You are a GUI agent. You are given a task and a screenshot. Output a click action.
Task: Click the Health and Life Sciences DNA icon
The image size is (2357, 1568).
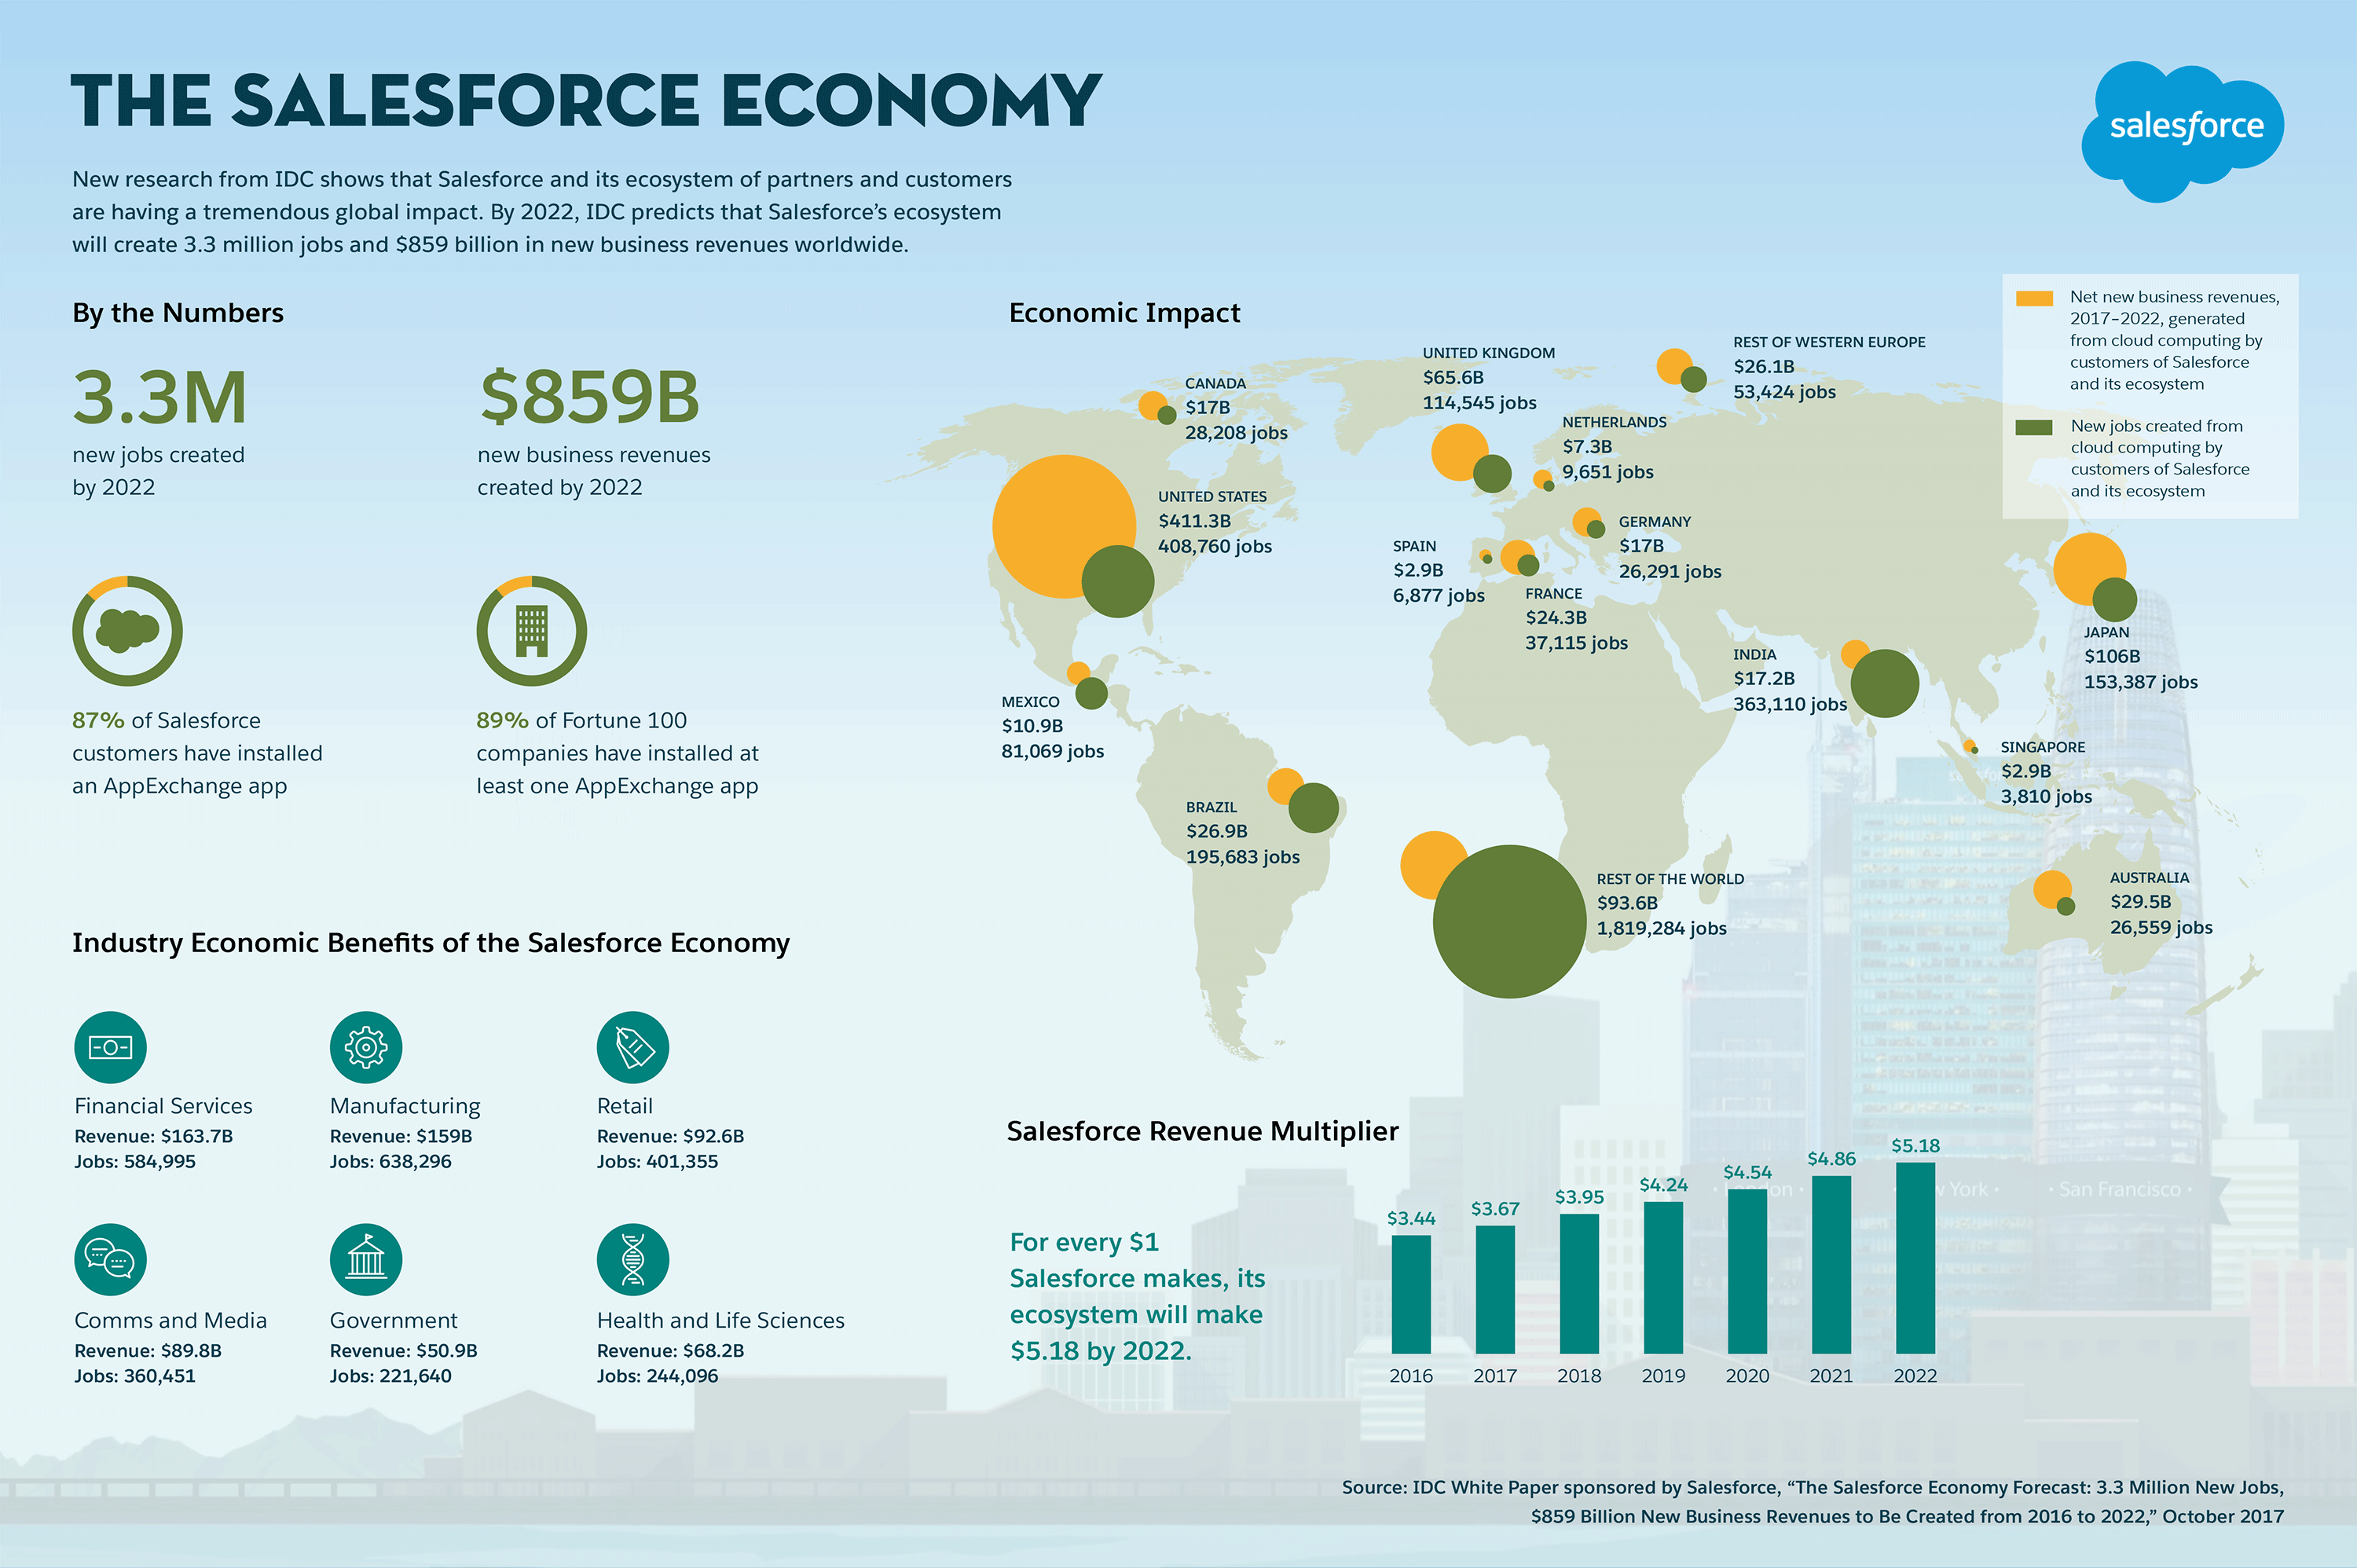(633, 1260)
